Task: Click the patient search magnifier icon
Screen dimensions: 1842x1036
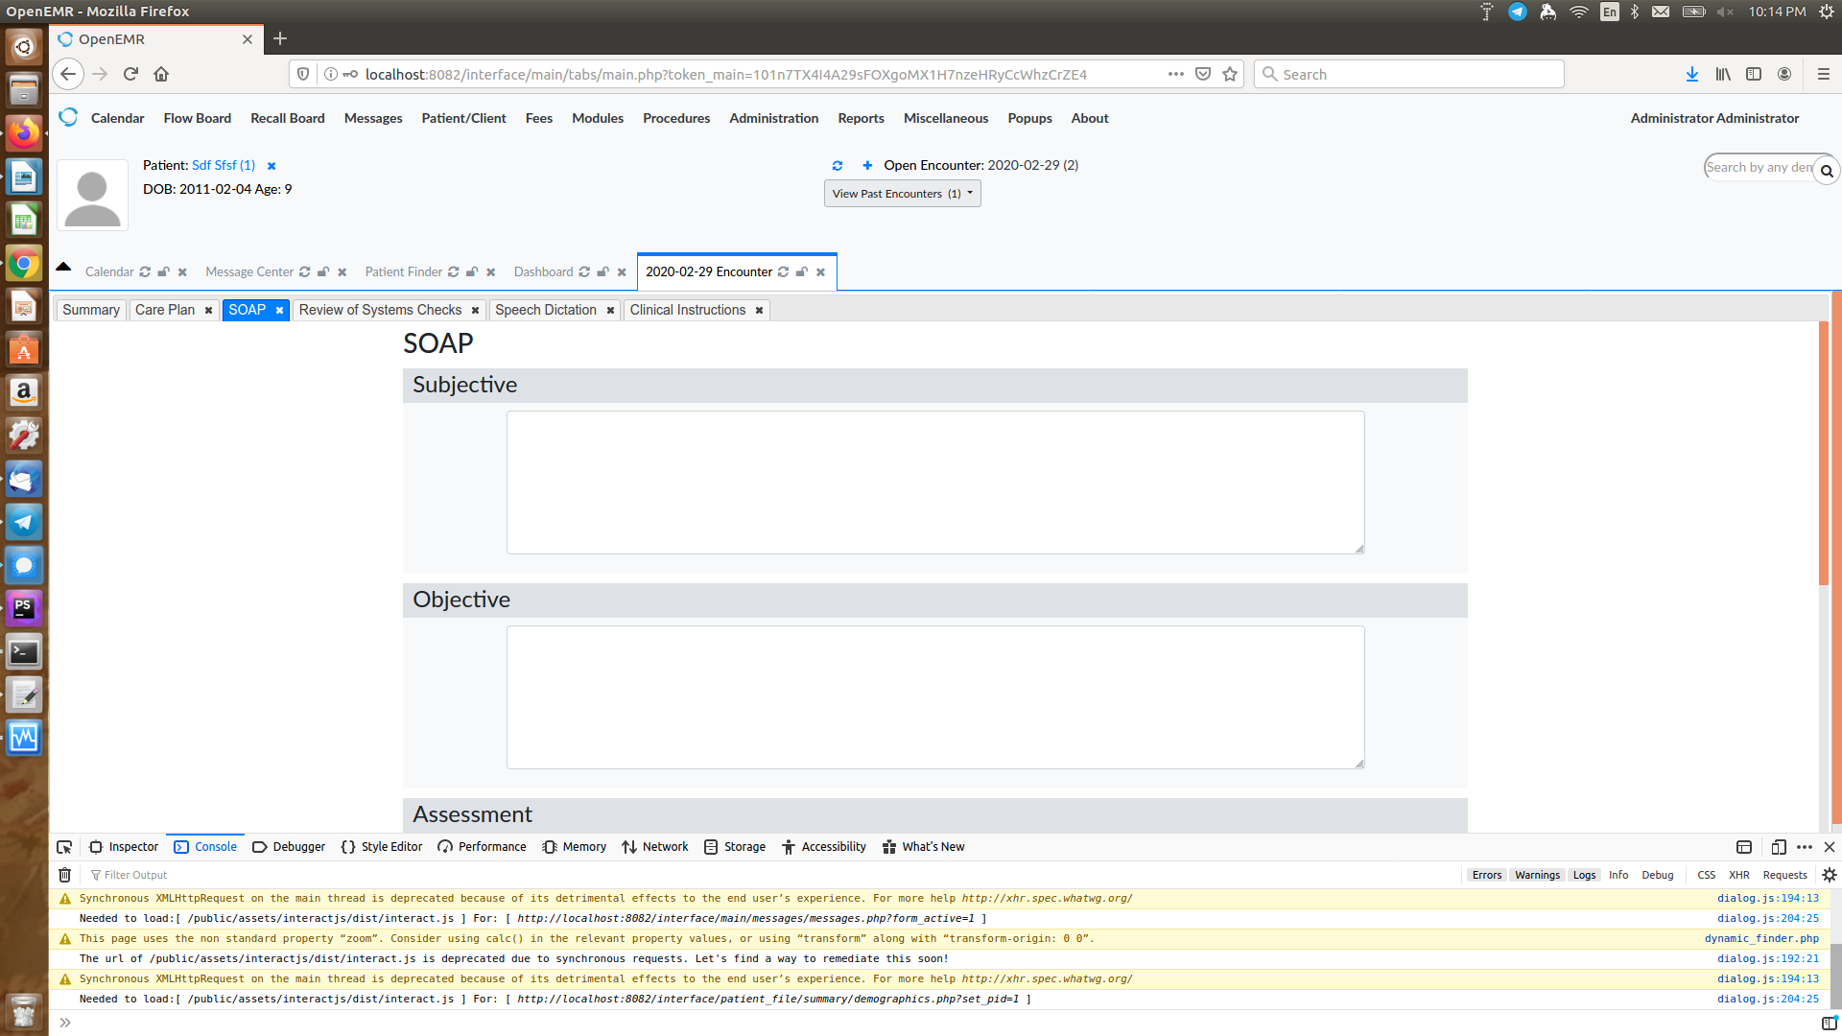Action: point(1827,169)
